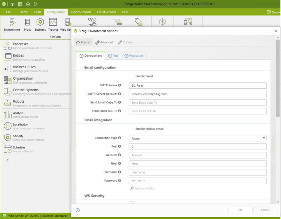281x219 pixels.
Task: Click the window layout icon in title bar
Action: click(20, 4)
